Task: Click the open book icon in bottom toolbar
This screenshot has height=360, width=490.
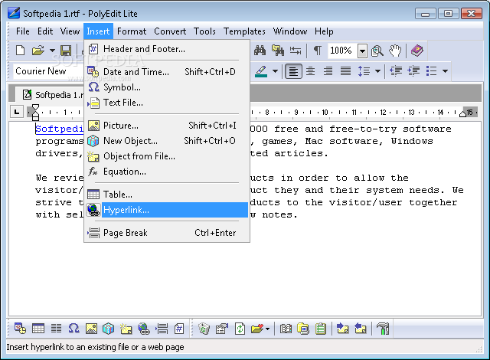Action: [286, 329]
